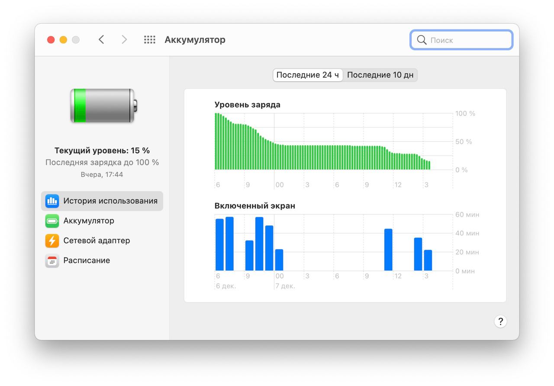Open help with the question mark button
The width and height of the screenshot is (554, 386).
(x=500, y=322)
